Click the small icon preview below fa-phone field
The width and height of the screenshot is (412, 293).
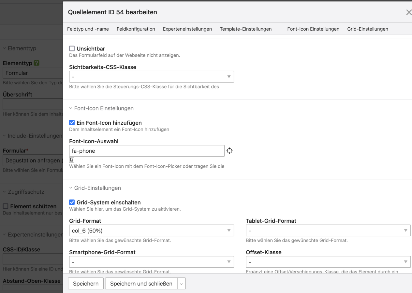click(x=72, y=160)
